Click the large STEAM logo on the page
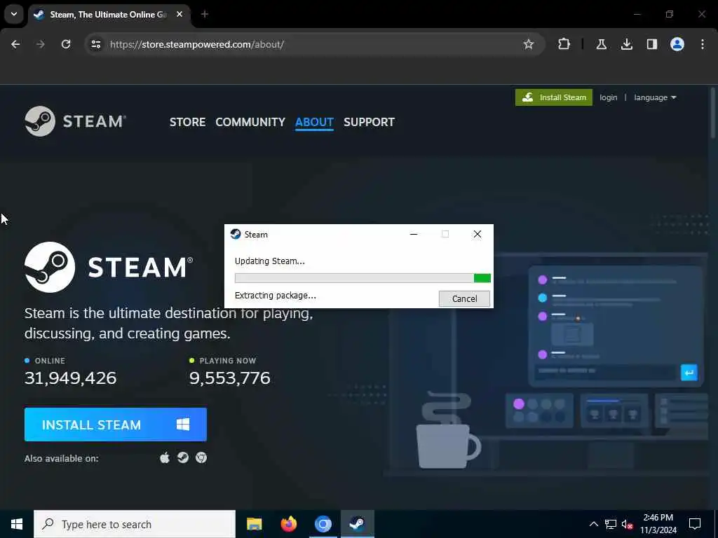This screenshot has height=538, width=718. point(109,267)
